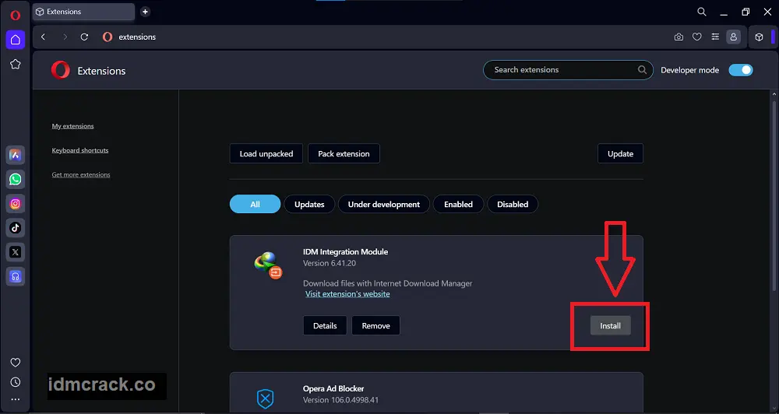
Task: Open sidebar setup three-dots menu
Action: pyautogui.click(x=16, y=399)
